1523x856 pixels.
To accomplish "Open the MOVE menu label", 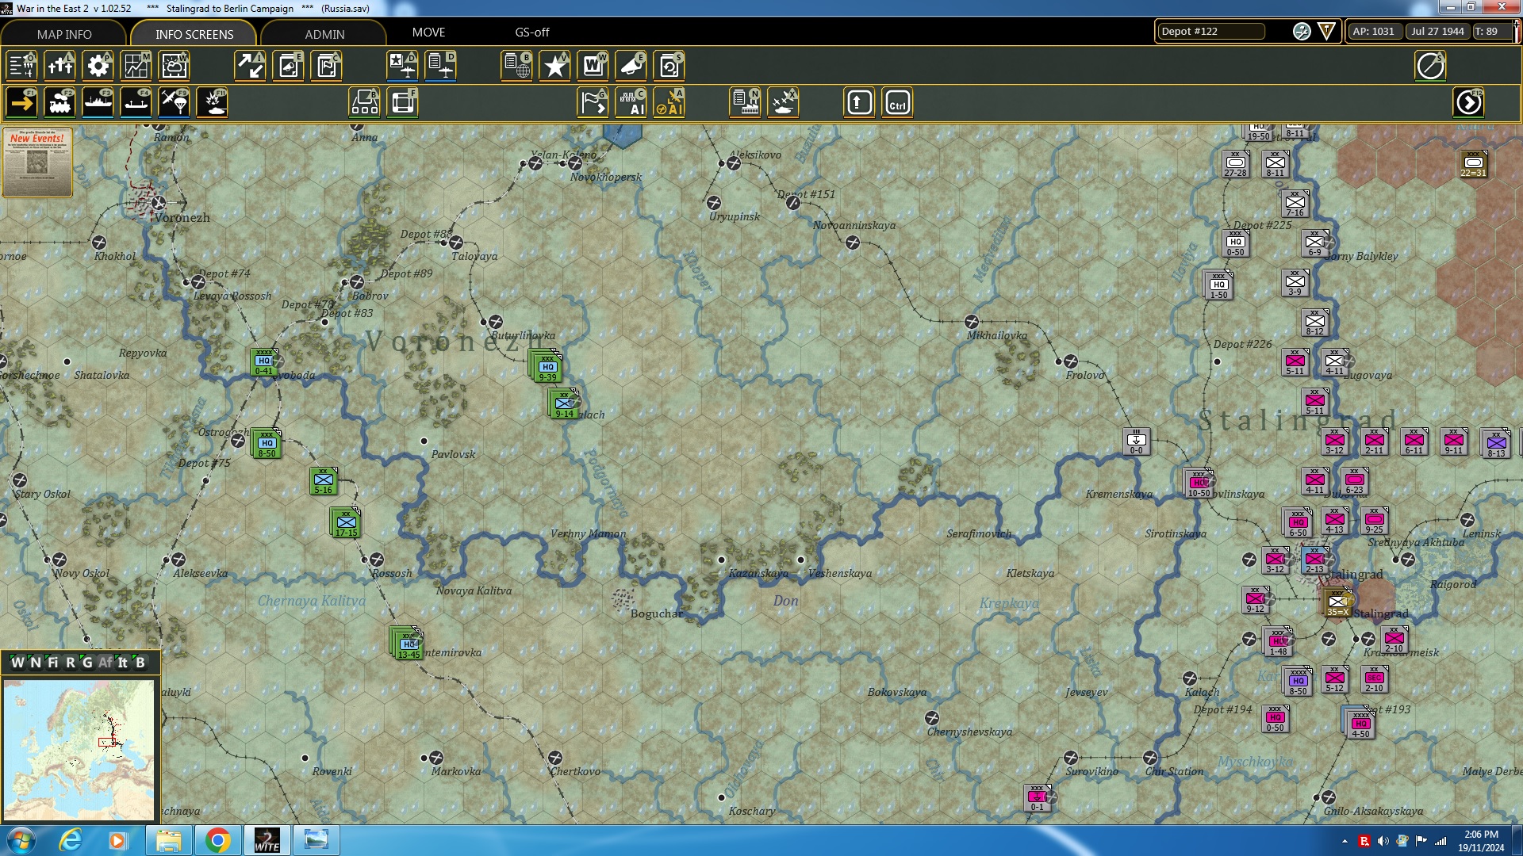I will point(428,32).
